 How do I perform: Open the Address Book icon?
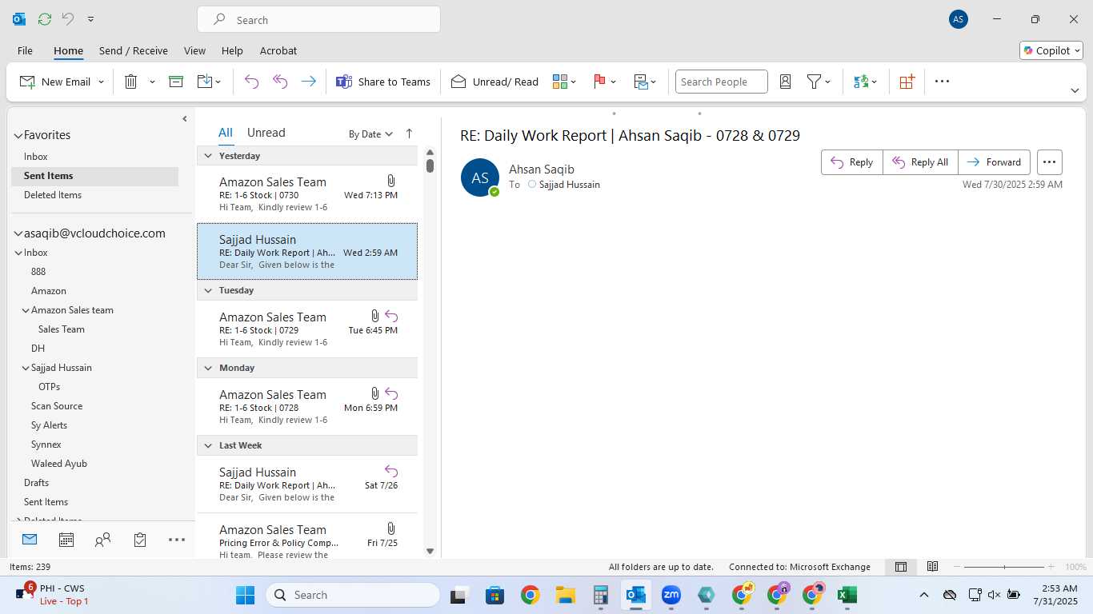pyautogui.click(x=785, y=82)
